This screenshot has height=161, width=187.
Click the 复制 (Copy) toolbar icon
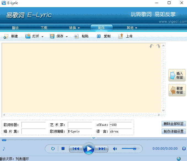[99, 36]
